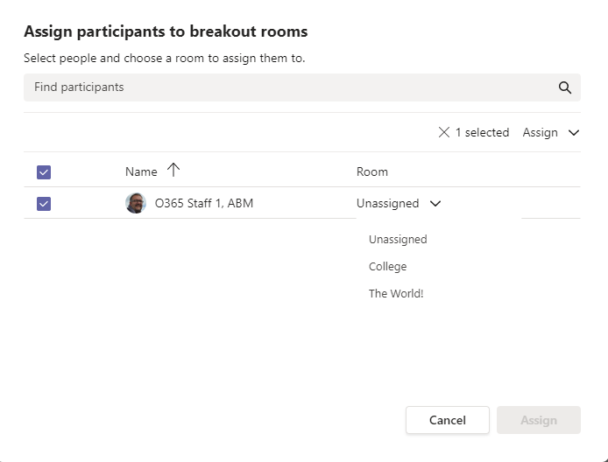Toggle the select all participants checkbox
Viewport: 608px width, 462px height.
[x=44, y=172]
